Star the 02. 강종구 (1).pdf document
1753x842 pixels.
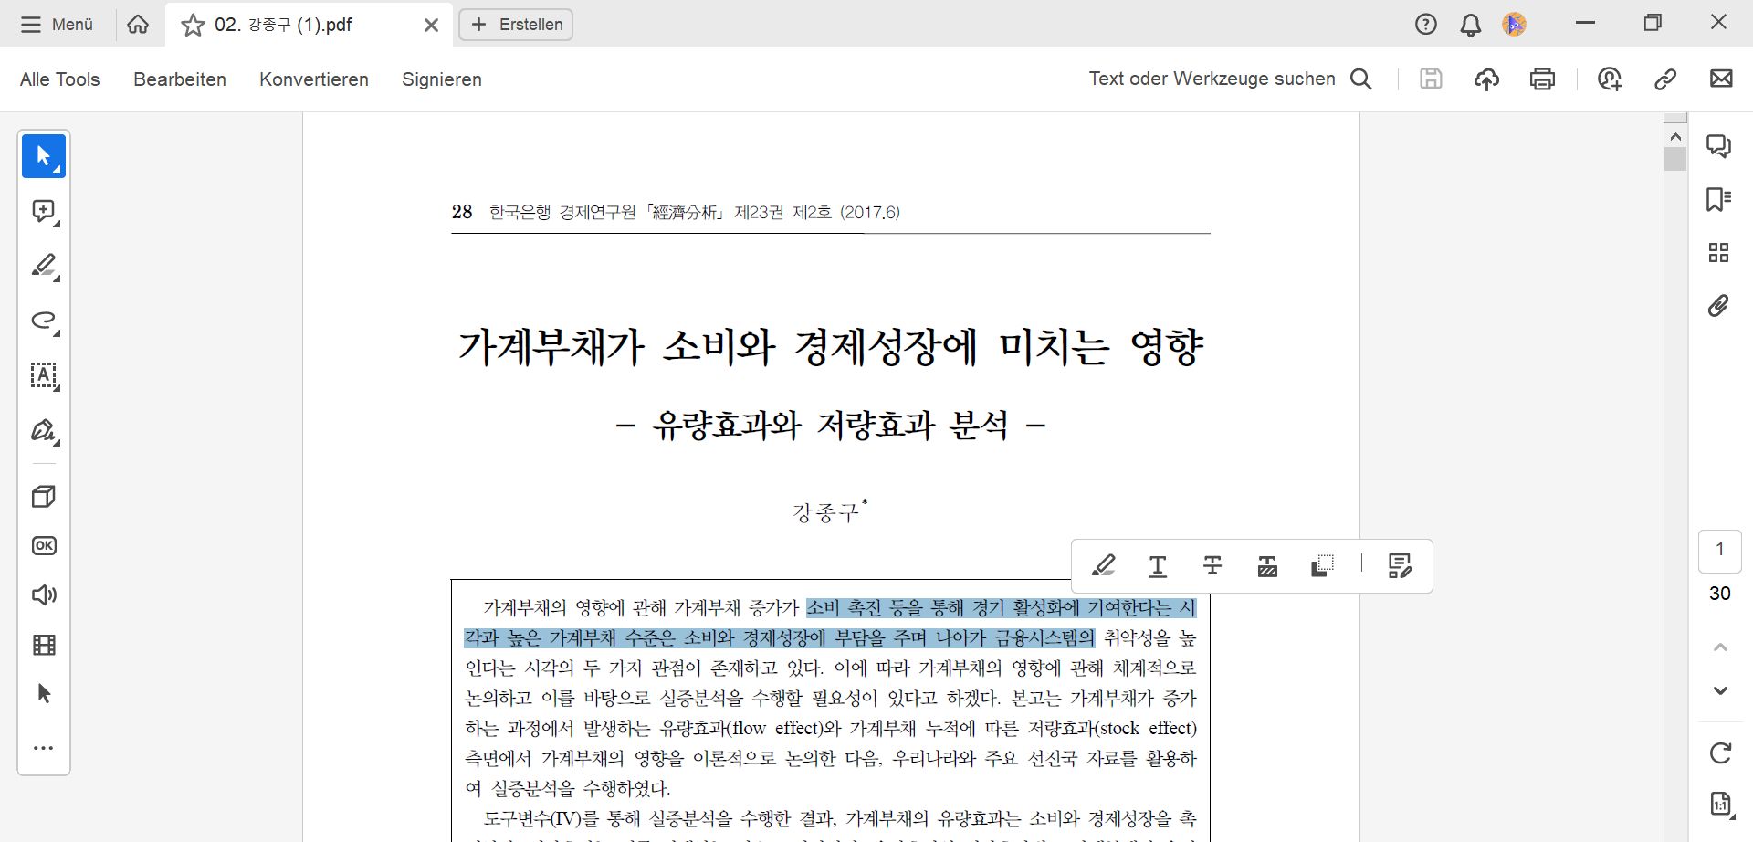(193, 26)
